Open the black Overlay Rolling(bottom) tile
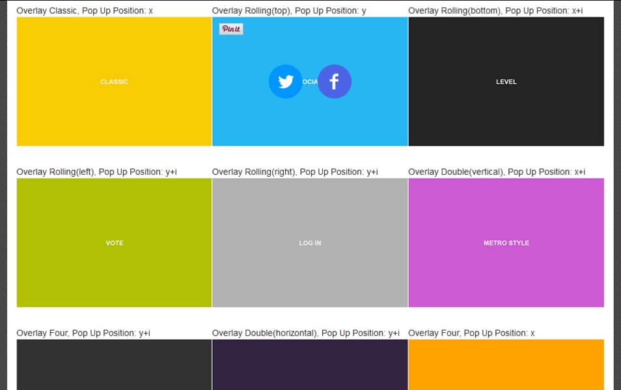621x390 pixels. tap(506, 117)
